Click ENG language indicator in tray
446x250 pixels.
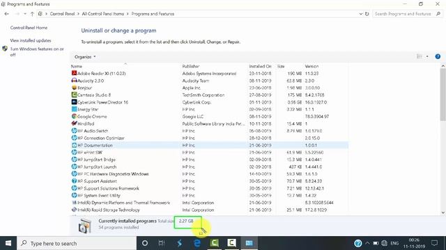click(x=394, y=243)
